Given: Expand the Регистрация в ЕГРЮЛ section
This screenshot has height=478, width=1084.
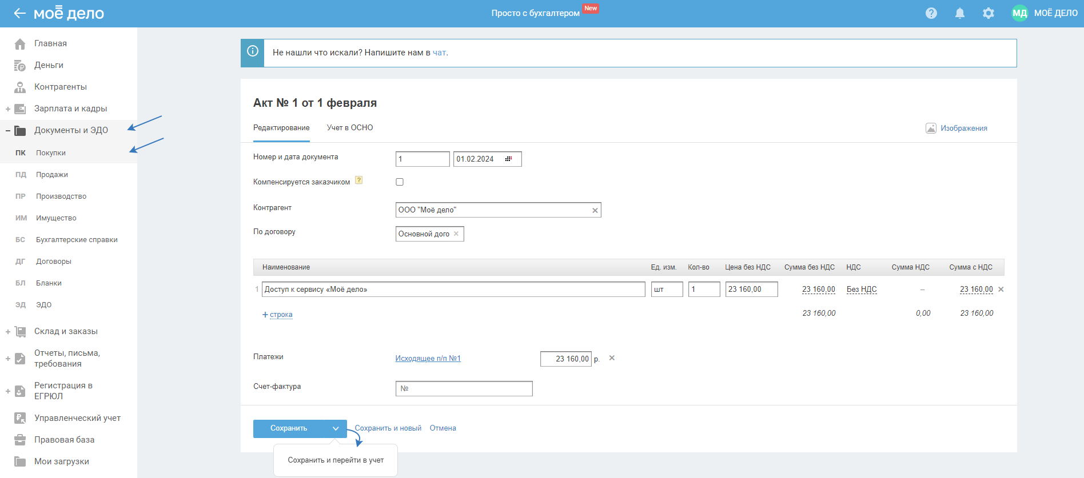Looking at the screenshot, I should coord(8,391).
